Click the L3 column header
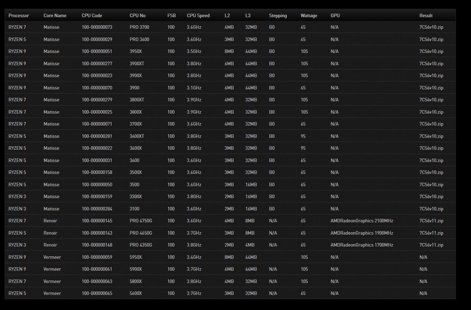 pyautogui.click(x=248, y=15)
